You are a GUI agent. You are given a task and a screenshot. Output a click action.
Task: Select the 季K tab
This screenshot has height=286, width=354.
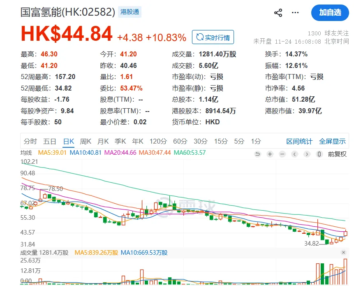(x=120, y=142)
